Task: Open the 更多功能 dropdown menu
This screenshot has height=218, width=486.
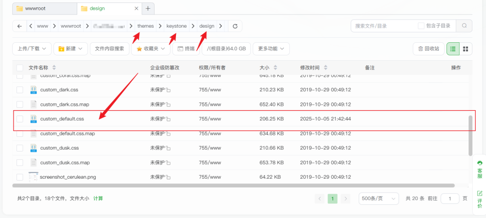Action: click(271, 49)
